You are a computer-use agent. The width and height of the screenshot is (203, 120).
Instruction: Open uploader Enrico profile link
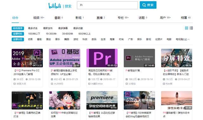click(97, 84)
